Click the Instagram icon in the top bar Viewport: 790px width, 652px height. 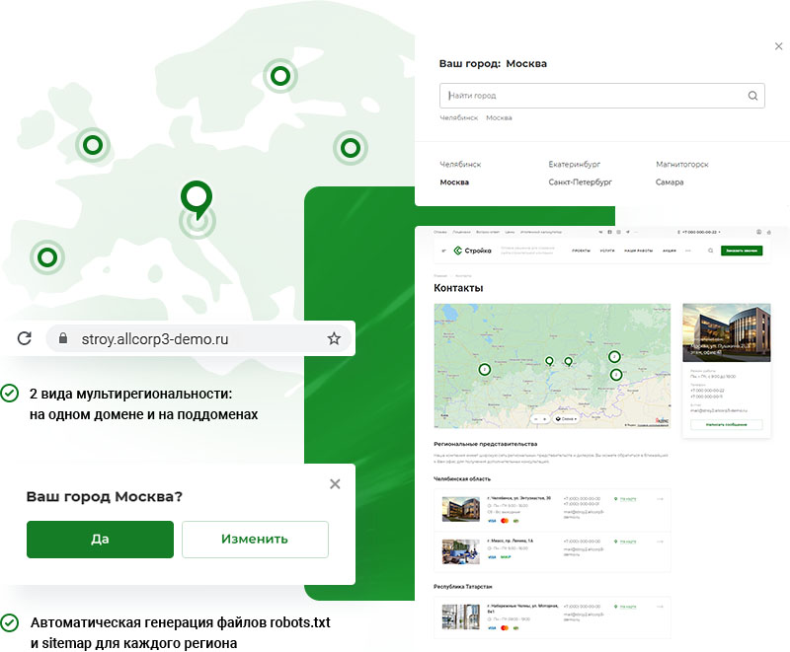618,231
